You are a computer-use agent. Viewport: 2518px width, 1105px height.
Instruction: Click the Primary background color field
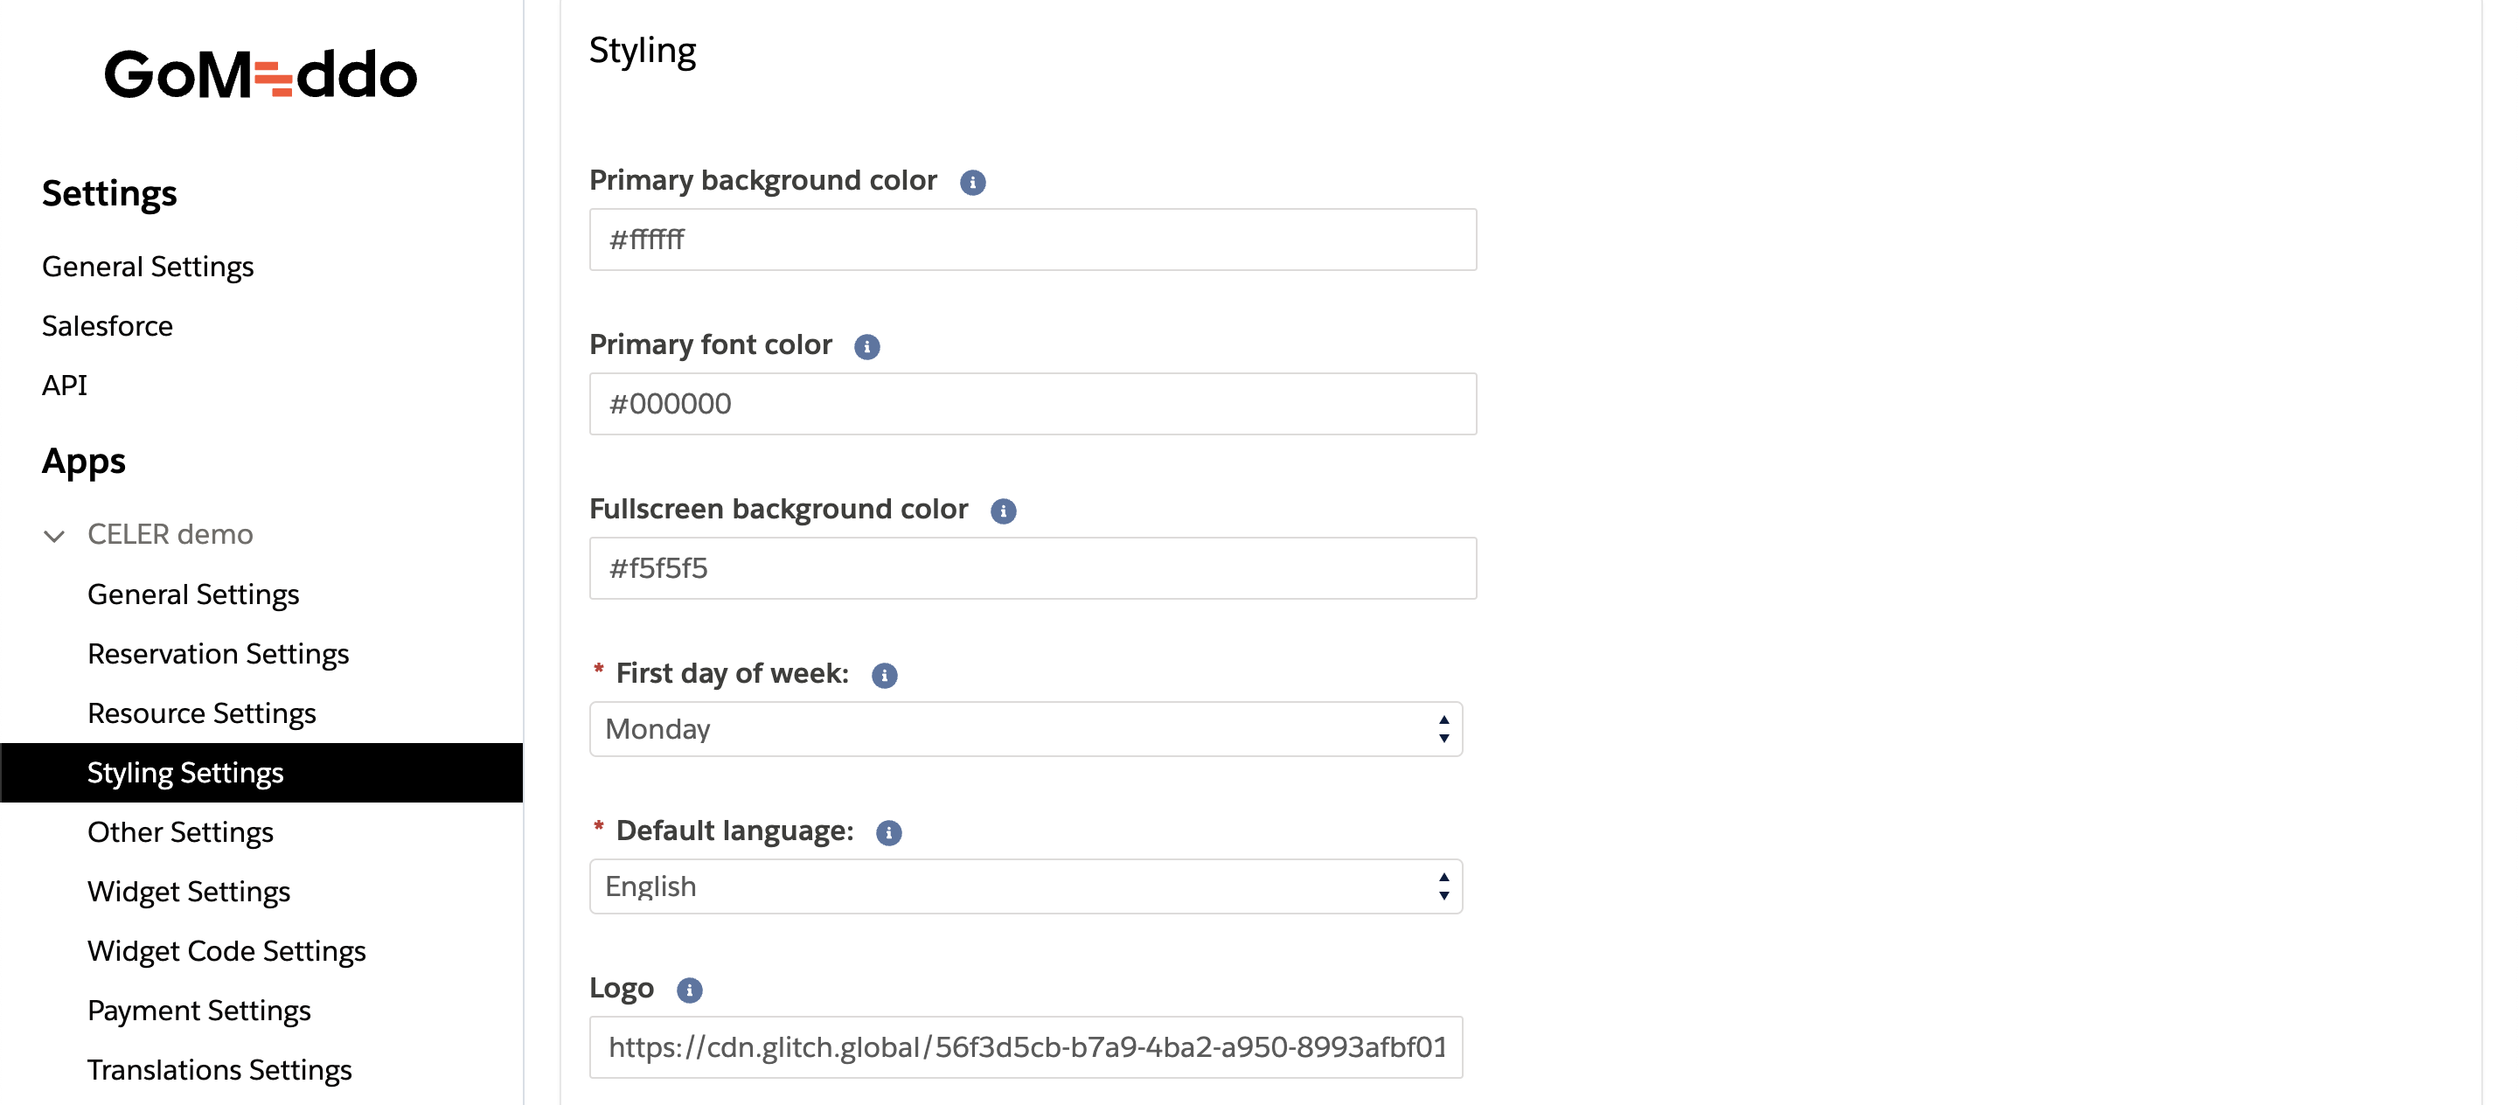[1033, 240]
